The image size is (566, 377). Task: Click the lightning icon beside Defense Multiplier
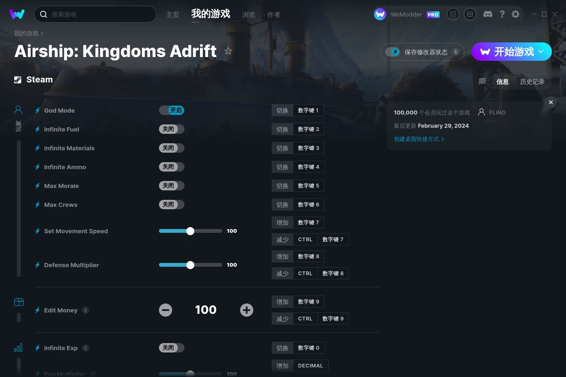38,265
